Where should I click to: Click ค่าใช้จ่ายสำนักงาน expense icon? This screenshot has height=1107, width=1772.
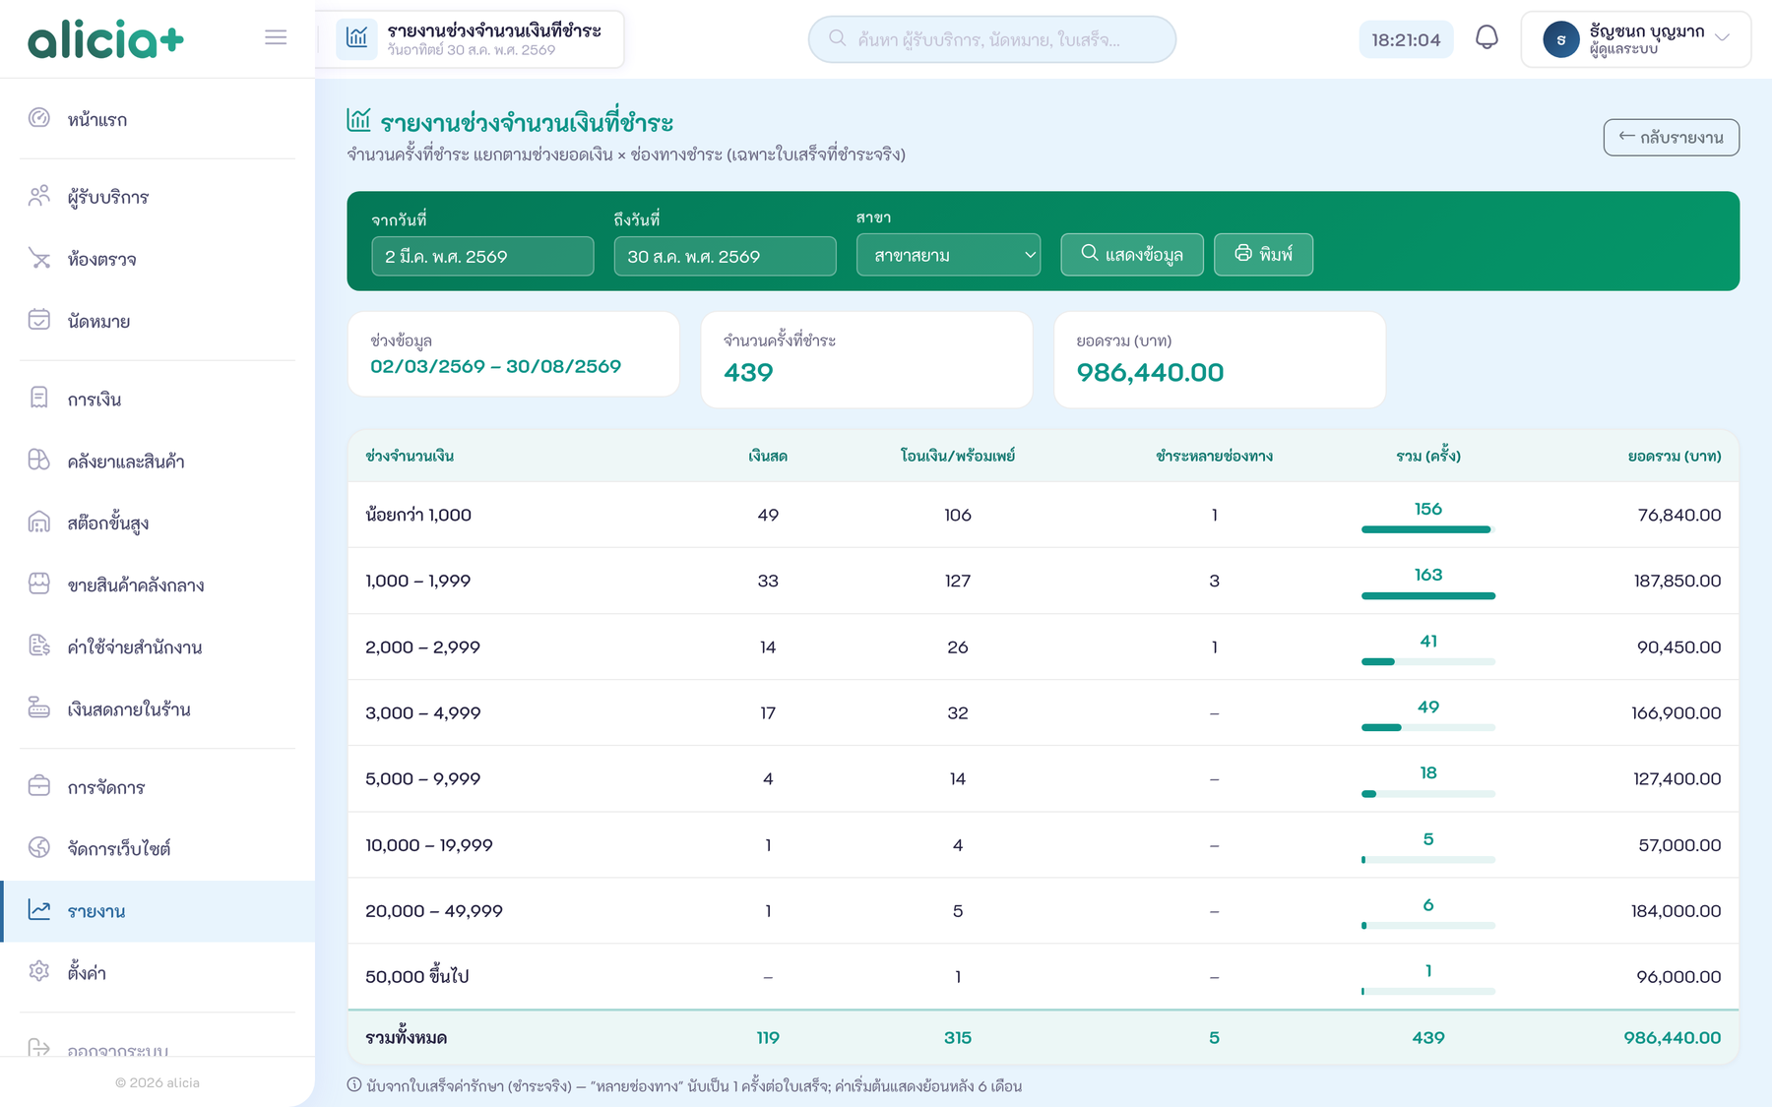click(x=39, y=646)
